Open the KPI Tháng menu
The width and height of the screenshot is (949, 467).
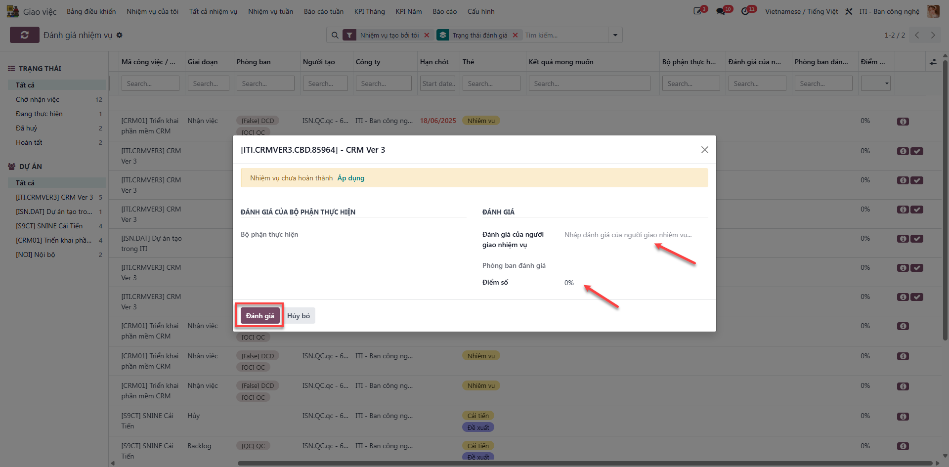[369, 11]
